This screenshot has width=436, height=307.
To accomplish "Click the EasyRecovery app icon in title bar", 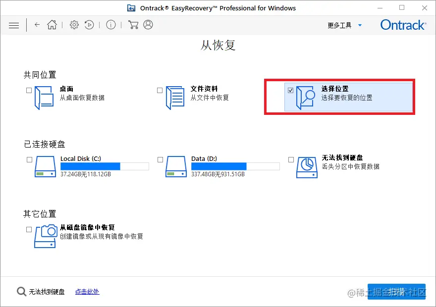I will 131,8.
